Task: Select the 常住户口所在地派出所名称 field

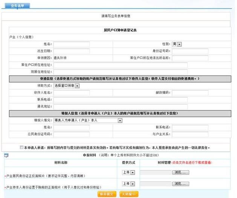Action: coord(190,58)
